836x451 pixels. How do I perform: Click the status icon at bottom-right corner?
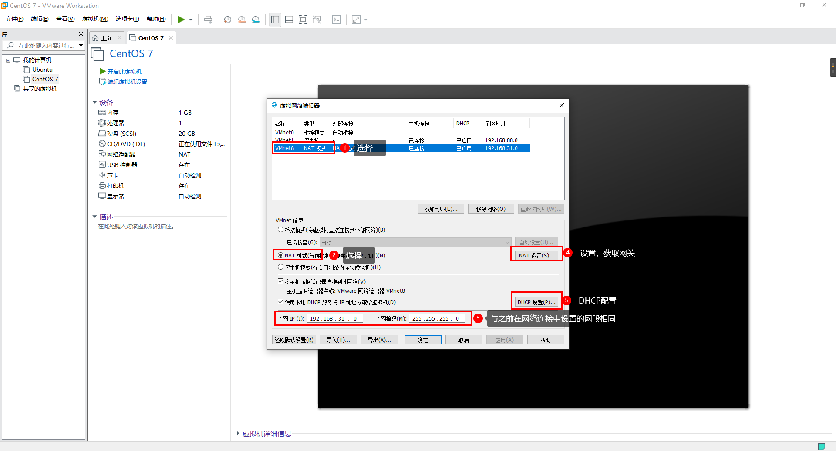(x=822, y=446)
